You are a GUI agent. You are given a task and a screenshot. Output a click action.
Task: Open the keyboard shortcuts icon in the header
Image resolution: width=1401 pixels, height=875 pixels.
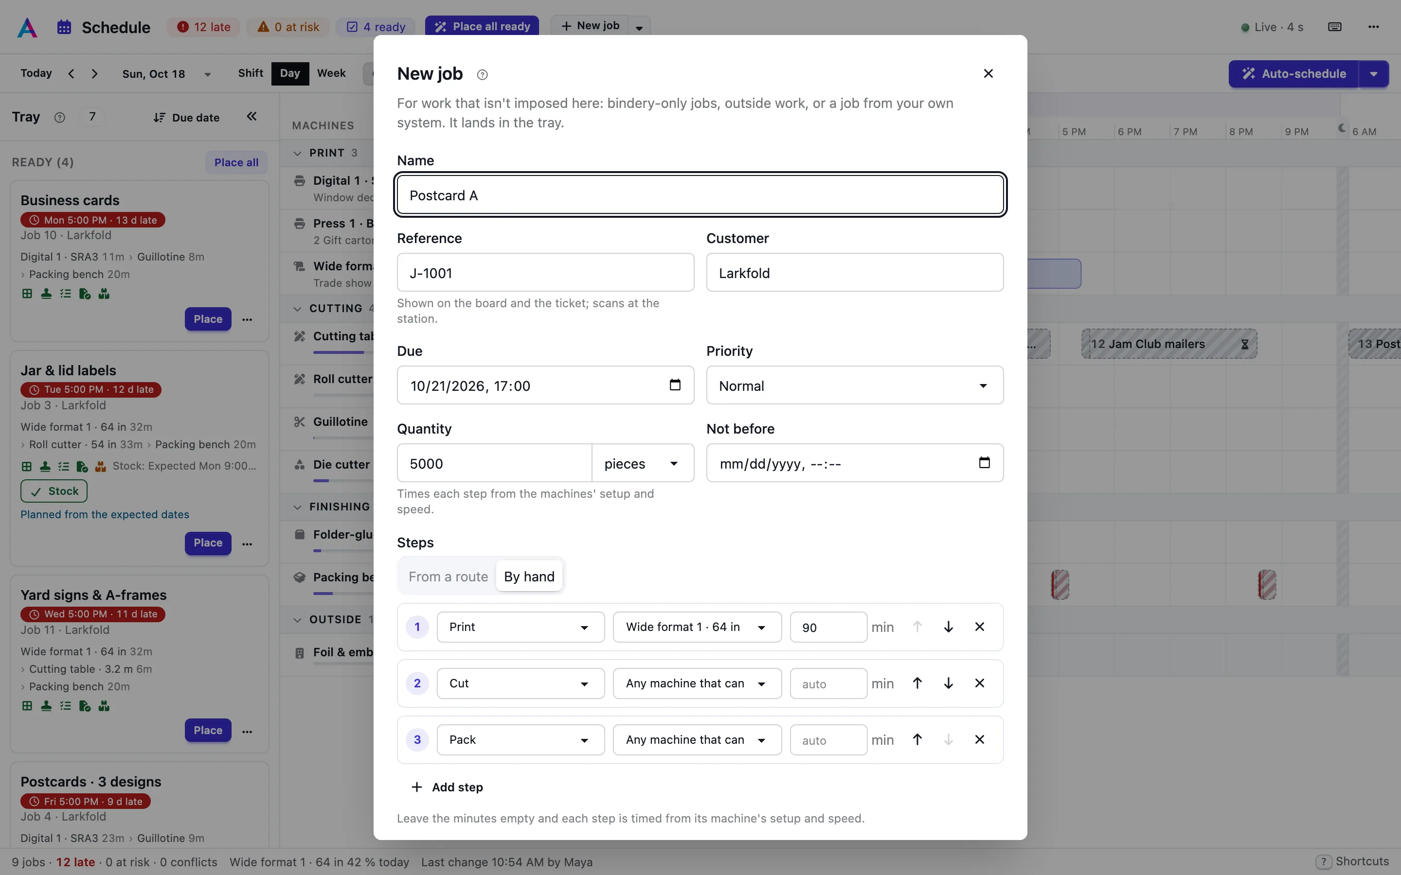coord(1335,27)
